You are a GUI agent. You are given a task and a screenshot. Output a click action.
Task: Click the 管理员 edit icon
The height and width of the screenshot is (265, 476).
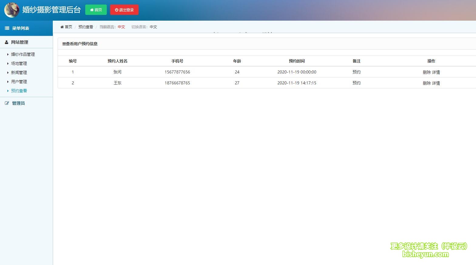[7, 103]
